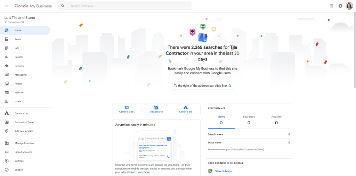Click the Settings label in sidebar
Viewport: 356px width, 176px height.
coord(19,161)
